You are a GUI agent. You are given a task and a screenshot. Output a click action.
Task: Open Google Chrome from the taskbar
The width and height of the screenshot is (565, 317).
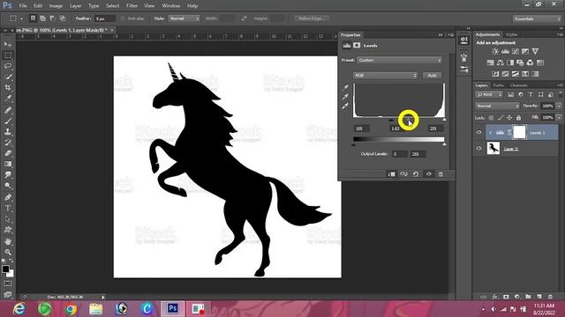[x=71, y=309]
